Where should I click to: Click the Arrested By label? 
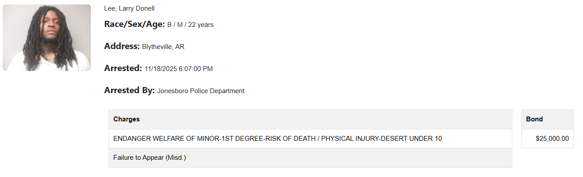pos(130,90)
